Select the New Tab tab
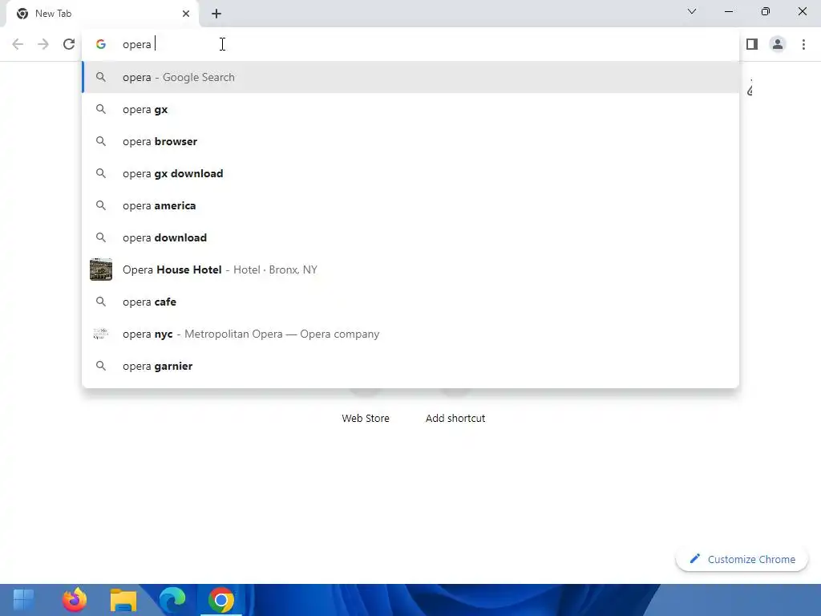The width and height of the screenshot is (821, 616). 102,14
